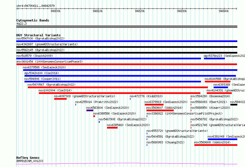Open nsv4097309 gnomADStructuralVariants label
The image size is (245, 167).
tap(85, 96)
